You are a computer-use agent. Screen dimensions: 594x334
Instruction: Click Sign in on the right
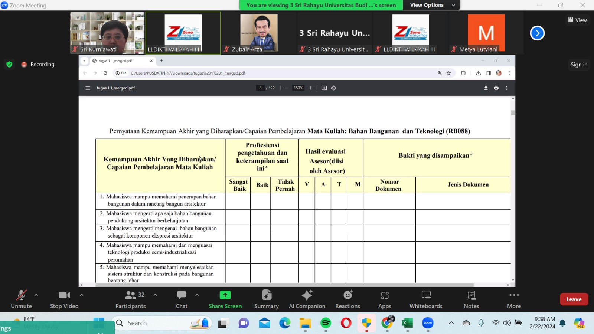click(579, 65)
